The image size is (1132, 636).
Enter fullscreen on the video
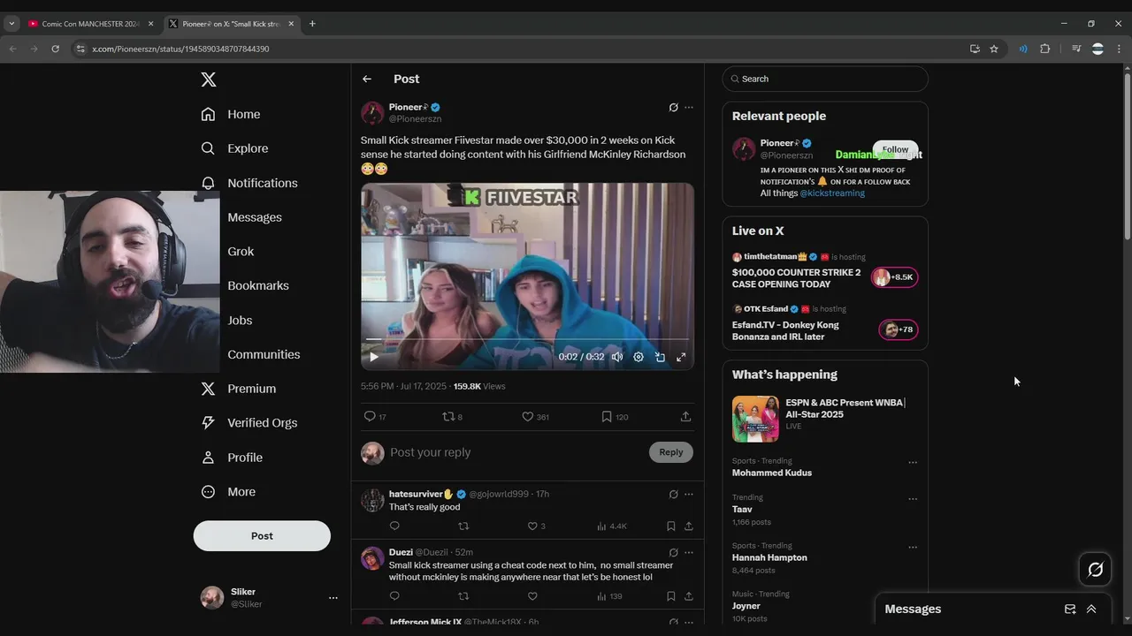[x=681, y=357]
